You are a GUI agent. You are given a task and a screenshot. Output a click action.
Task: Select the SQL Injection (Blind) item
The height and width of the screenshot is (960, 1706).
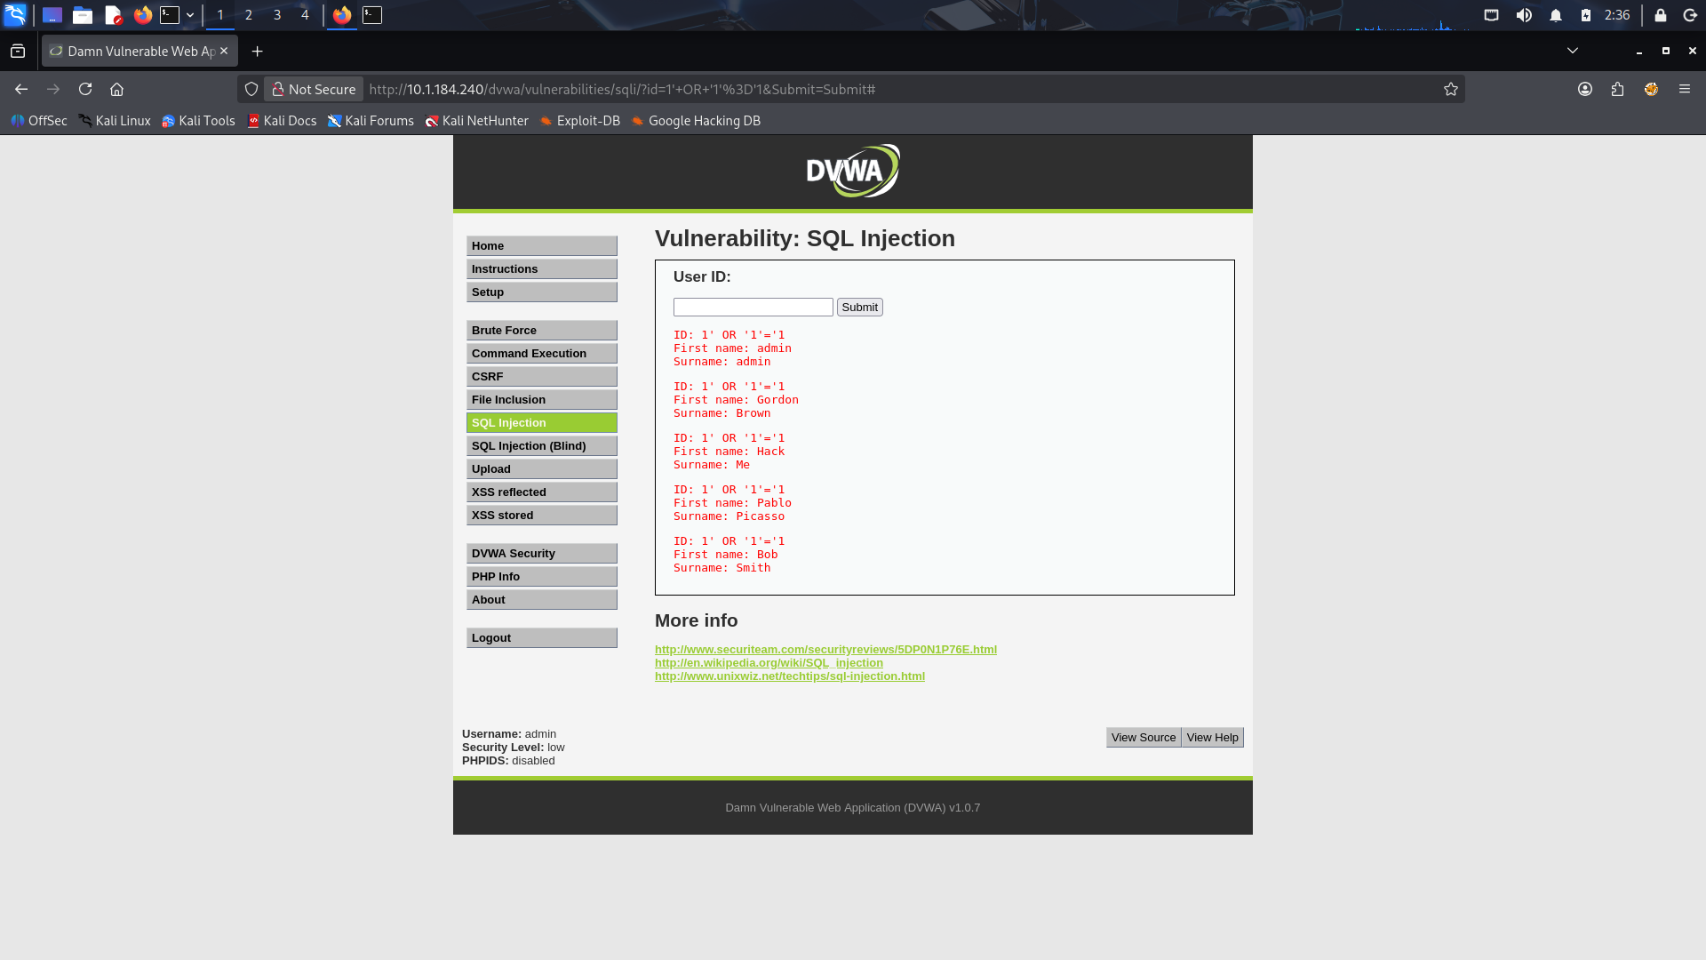tap(542, 446)
